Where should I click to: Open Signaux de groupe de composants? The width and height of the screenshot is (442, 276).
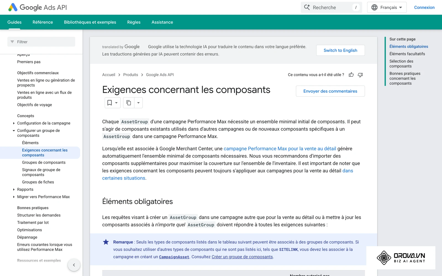[x=41, y=172]
